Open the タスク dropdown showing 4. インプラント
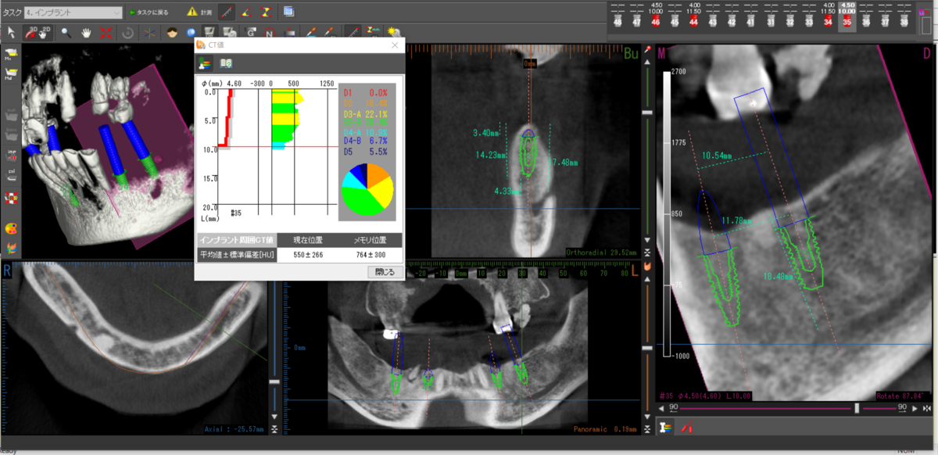 pos(73,13)
